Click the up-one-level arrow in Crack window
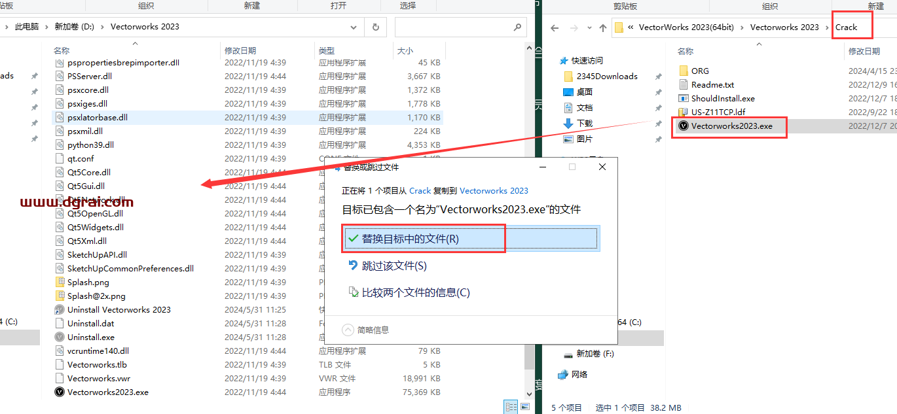The image size is (897, 414). coord(603,28)
